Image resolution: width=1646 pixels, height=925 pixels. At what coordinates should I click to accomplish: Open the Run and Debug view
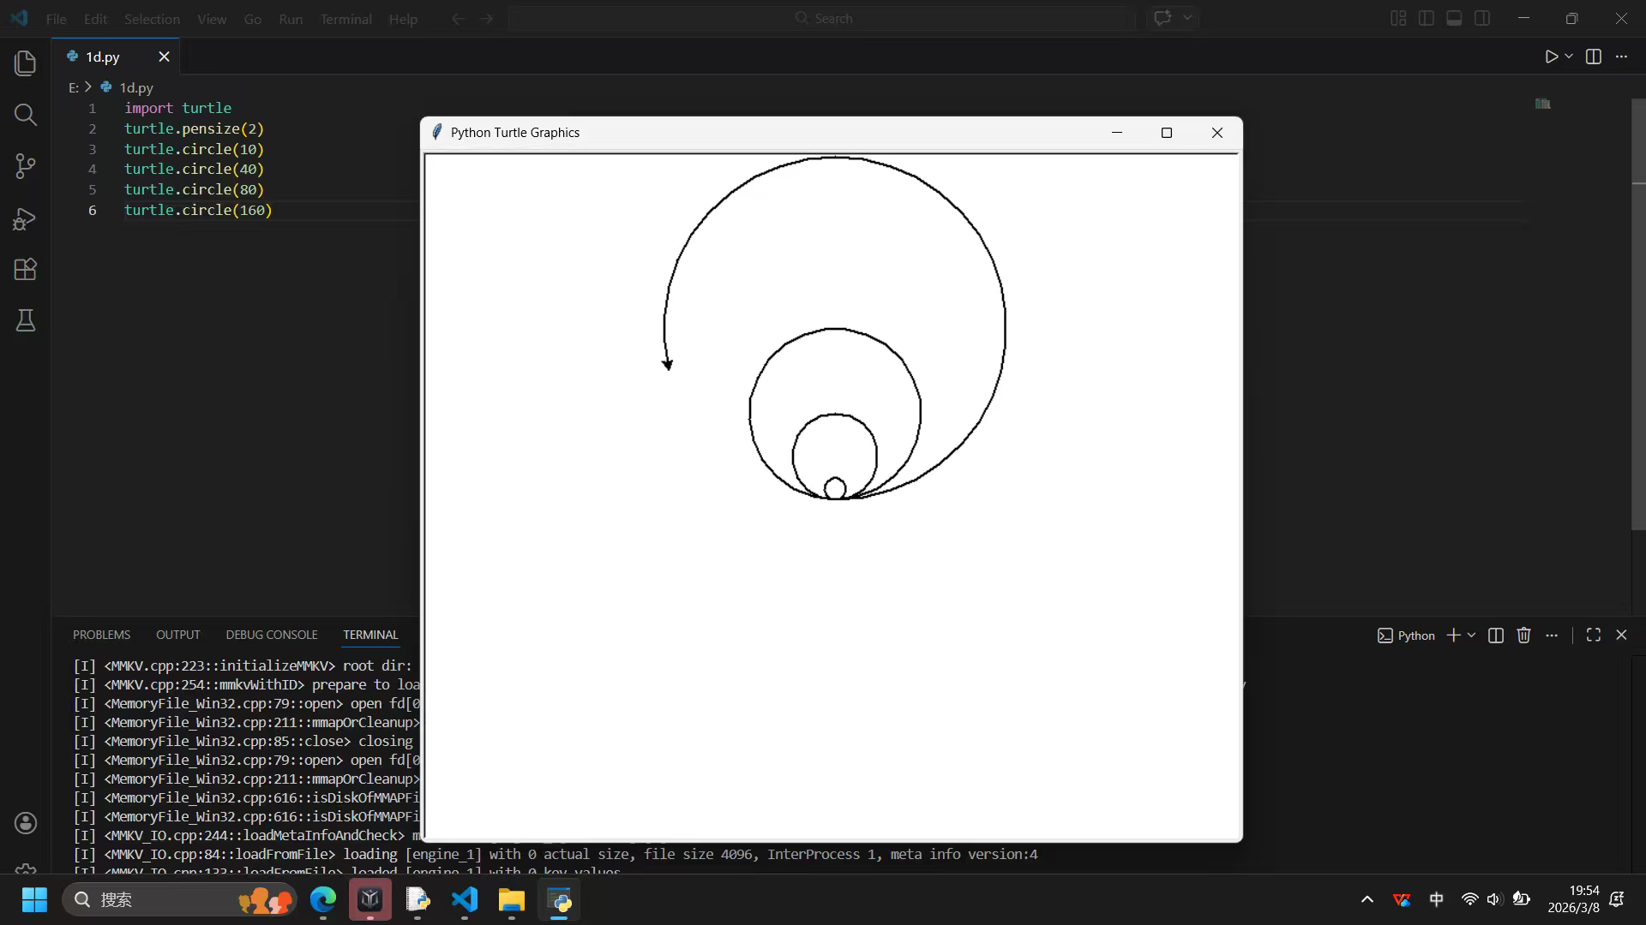click(x=26, y=219)
